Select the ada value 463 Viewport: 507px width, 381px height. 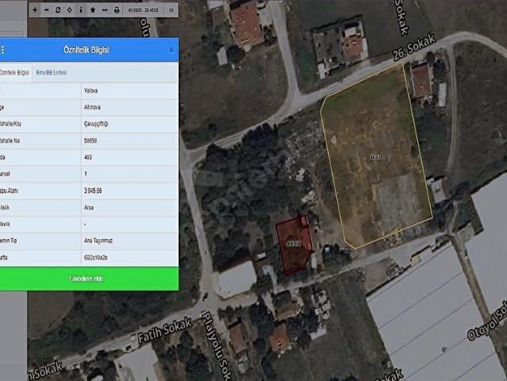point(129,157)
